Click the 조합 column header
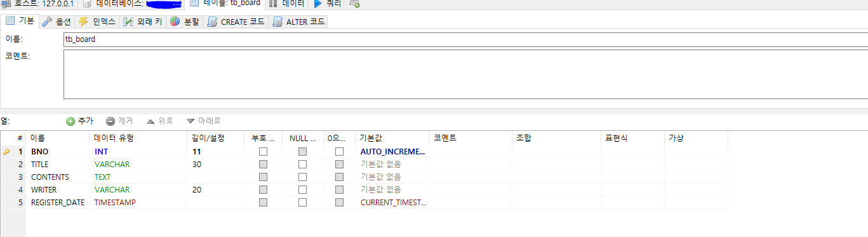Viewport: 868px width, 237px height. (x=556, y=138)
